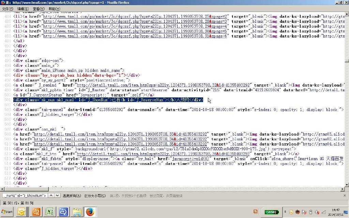Click vertical scrollbar up arrow
349x218 pixels.
pyautogui.click(x=347, y=14)
